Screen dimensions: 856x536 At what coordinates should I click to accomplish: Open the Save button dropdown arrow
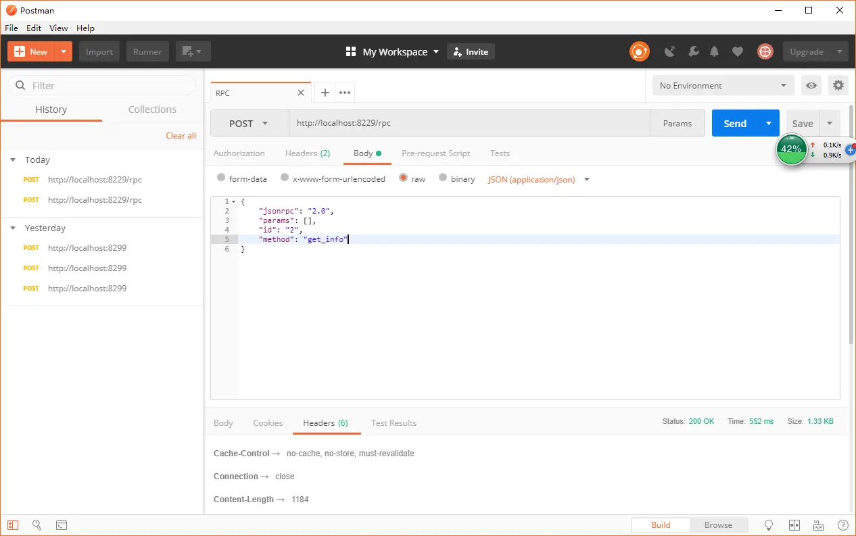pos(830,123)
